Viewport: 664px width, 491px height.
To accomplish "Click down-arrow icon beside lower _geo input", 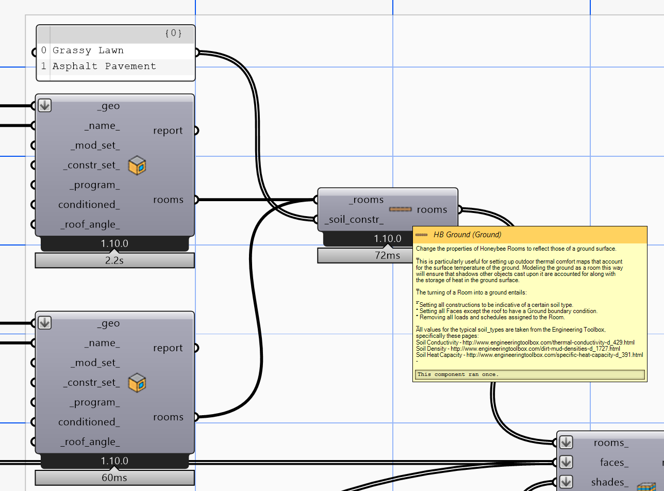I will click(45, 323).
